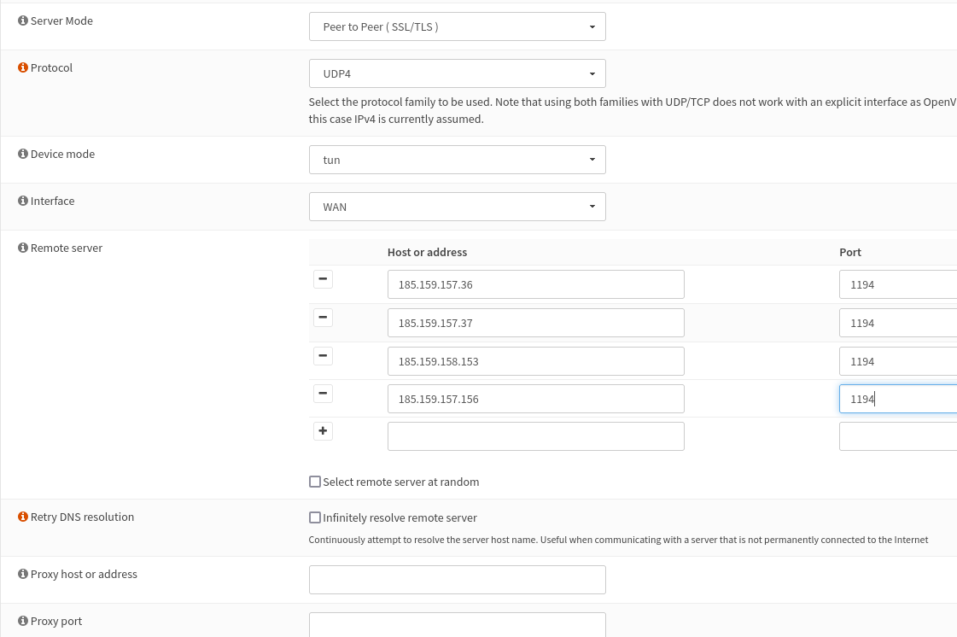This screenshot has height=637, width=957.
Task: Remove the 185.159.157.37 server row
Action: [323, 318]
